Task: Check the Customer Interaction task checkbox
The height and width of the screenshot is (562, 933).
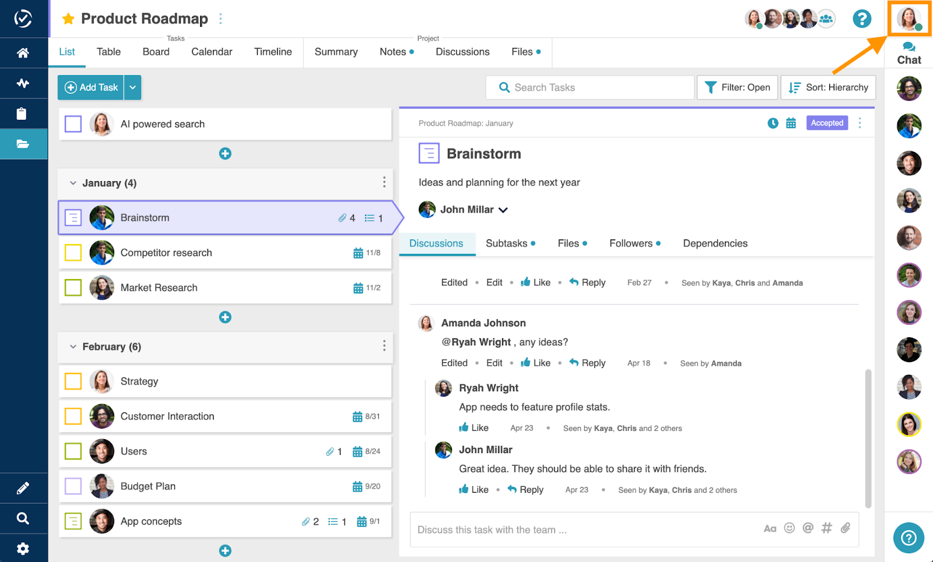Action: tap(73, 416)
